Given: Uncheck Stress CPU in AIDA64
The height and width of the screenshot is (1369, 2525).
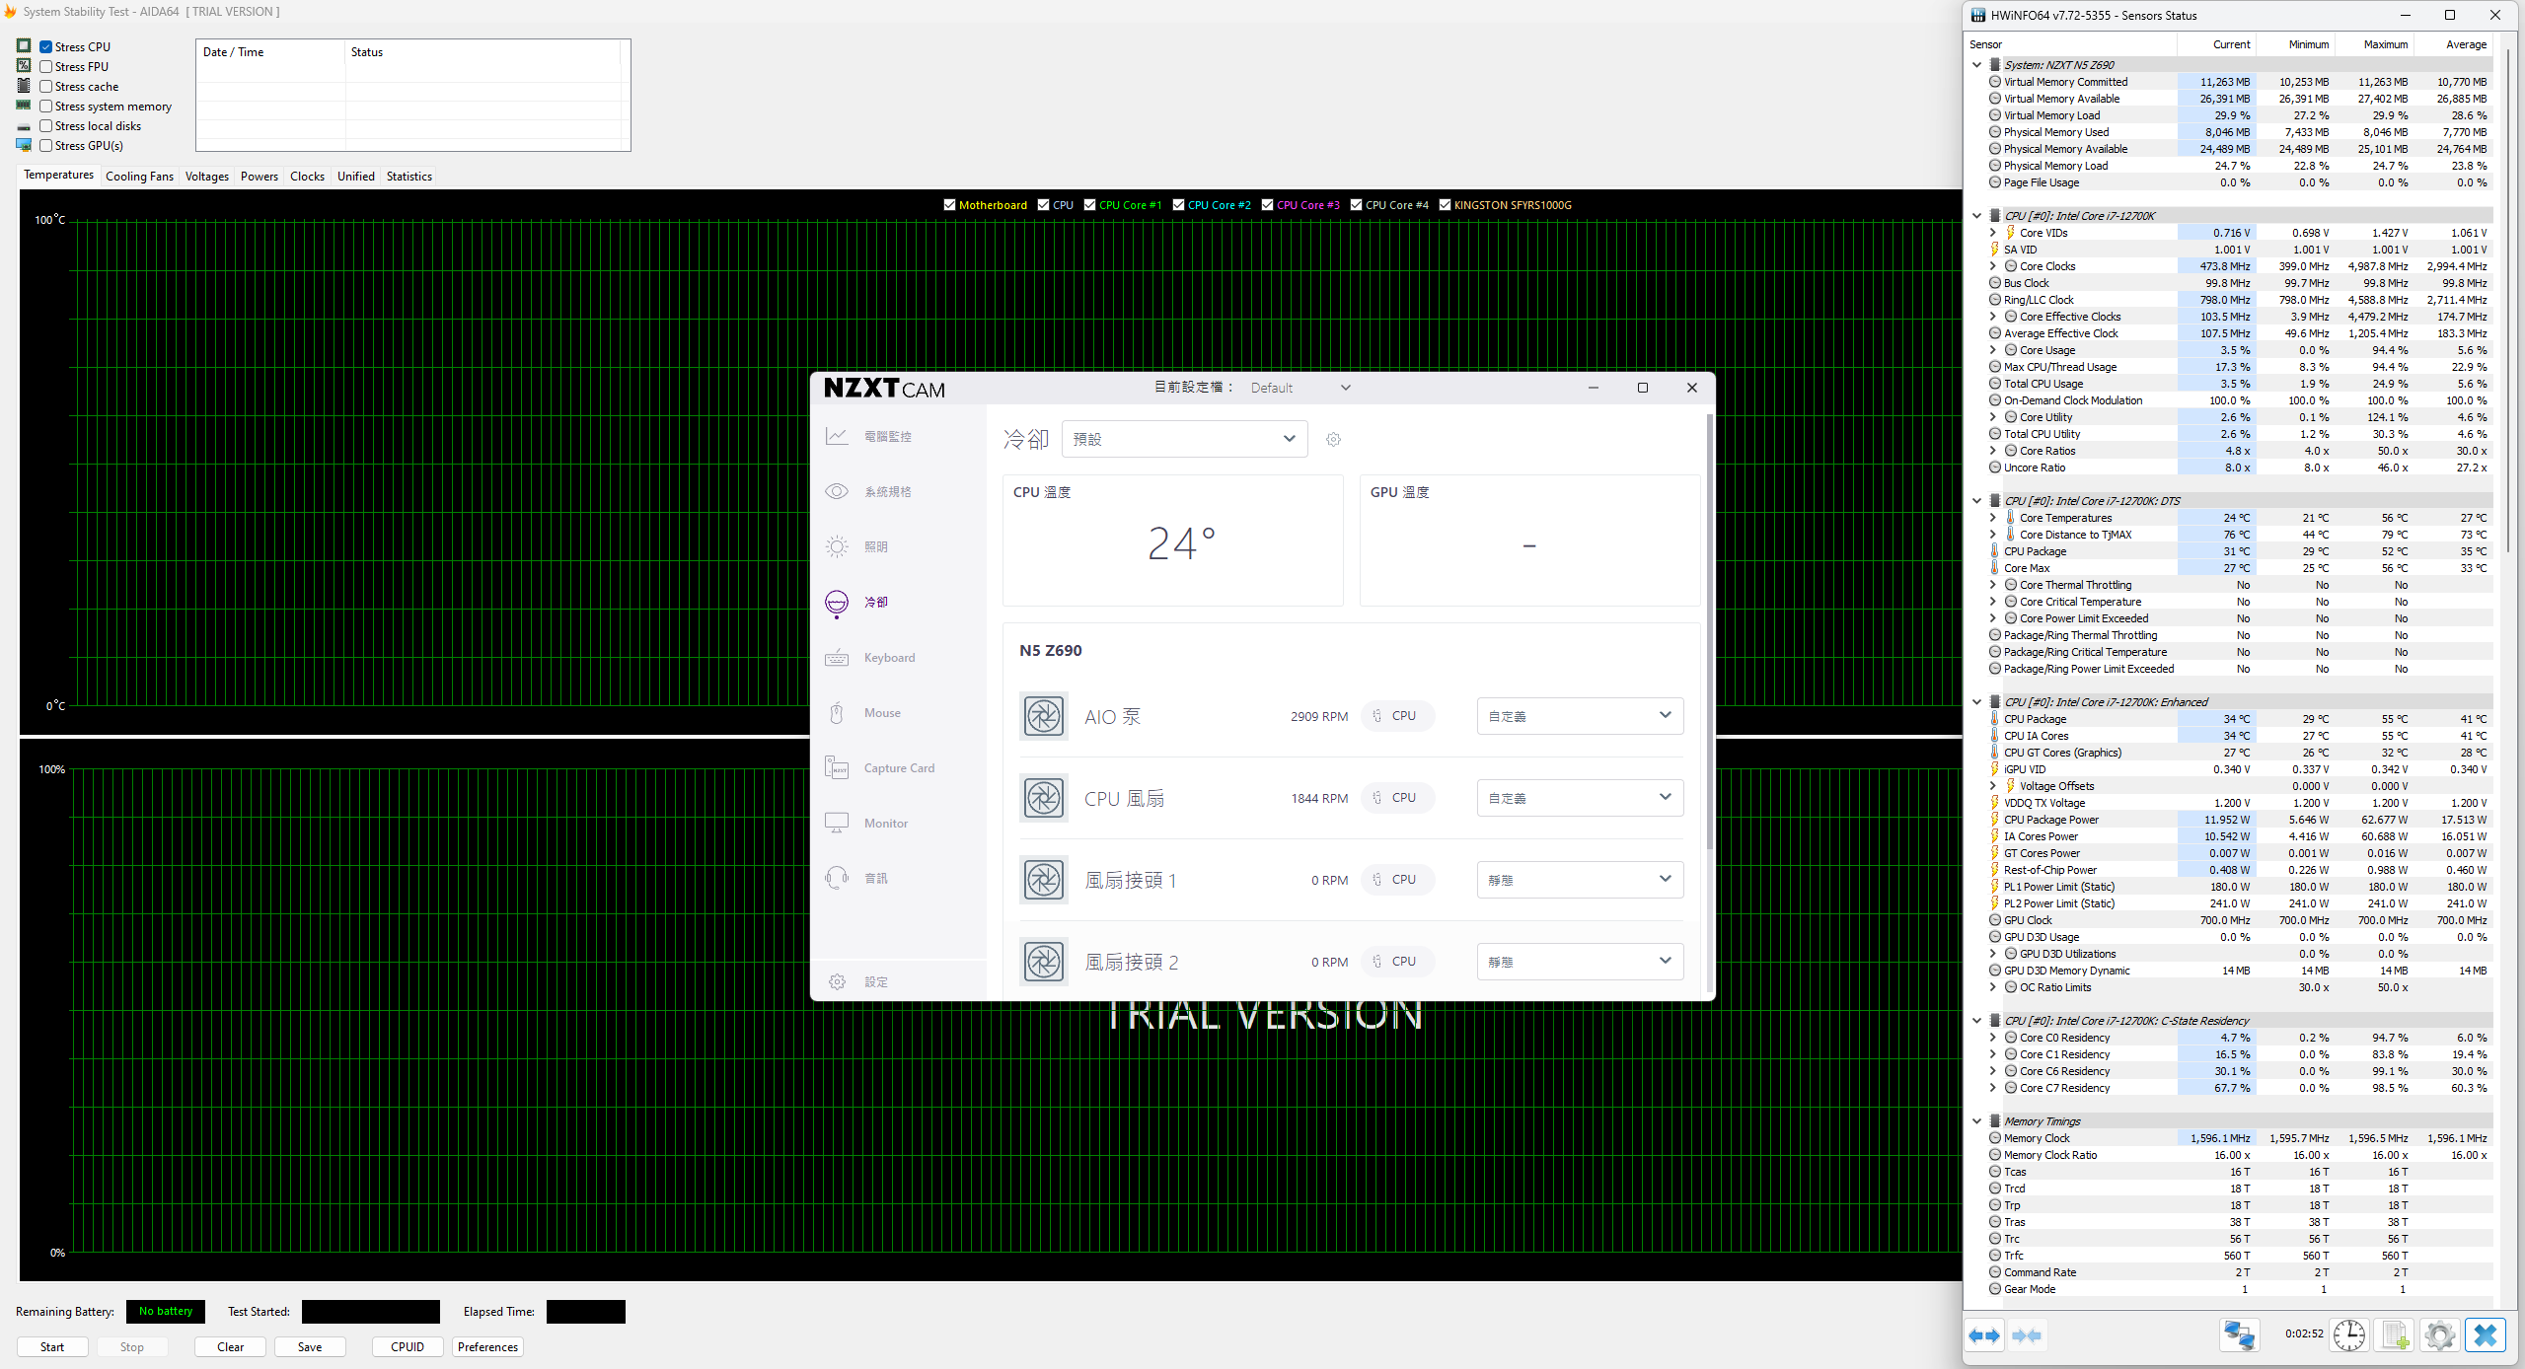Looking at the screenshot, I should tap(46, 46).
